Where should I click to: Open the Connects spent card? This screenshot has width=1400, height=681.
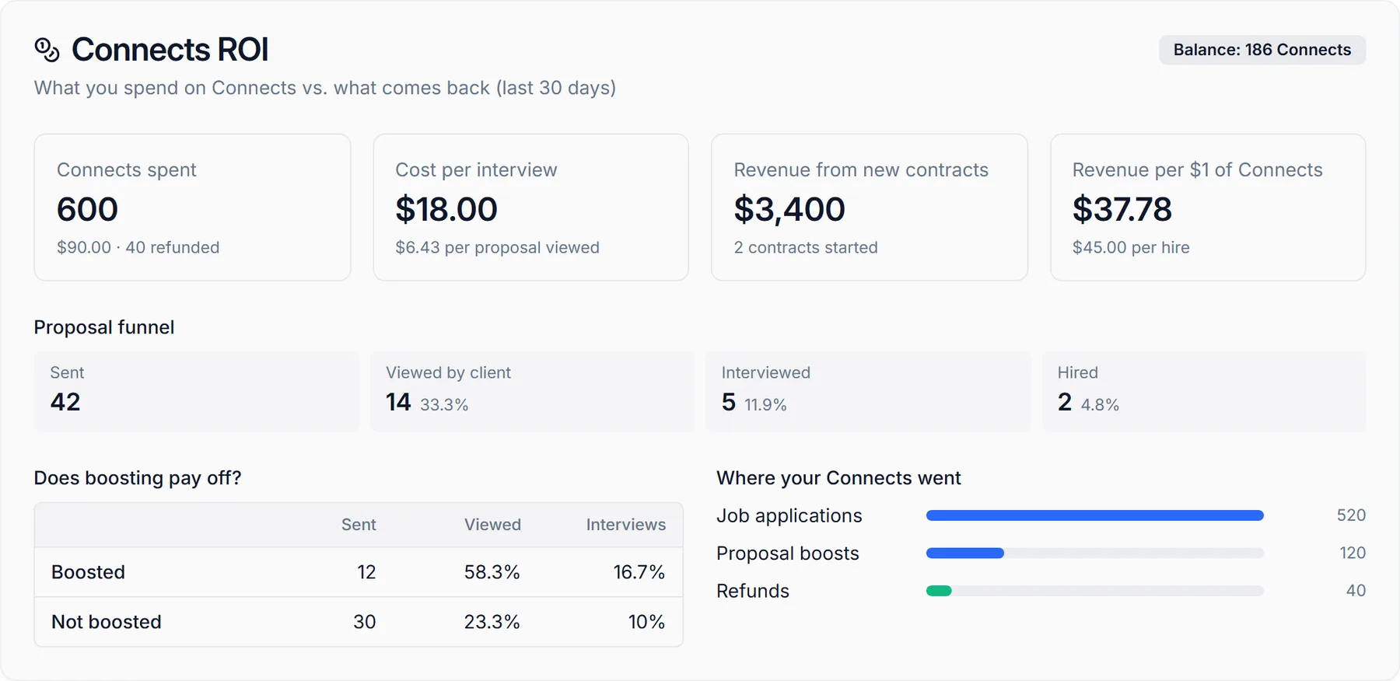(x=192, y=208)
